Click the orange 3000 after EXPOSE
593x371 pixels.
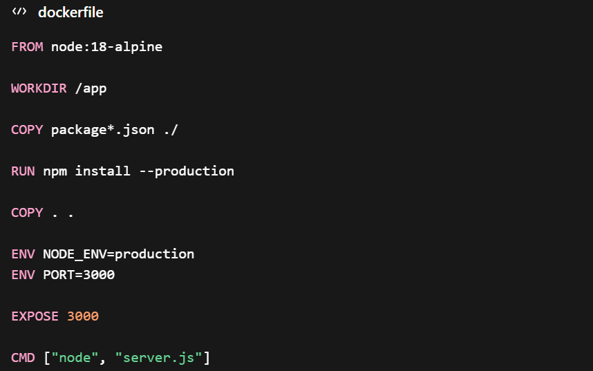tap(83, 316)
